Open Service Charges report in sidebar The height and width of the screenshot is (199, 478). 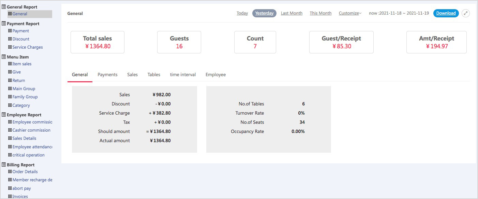pyautogui.click(x=28, y=47)
